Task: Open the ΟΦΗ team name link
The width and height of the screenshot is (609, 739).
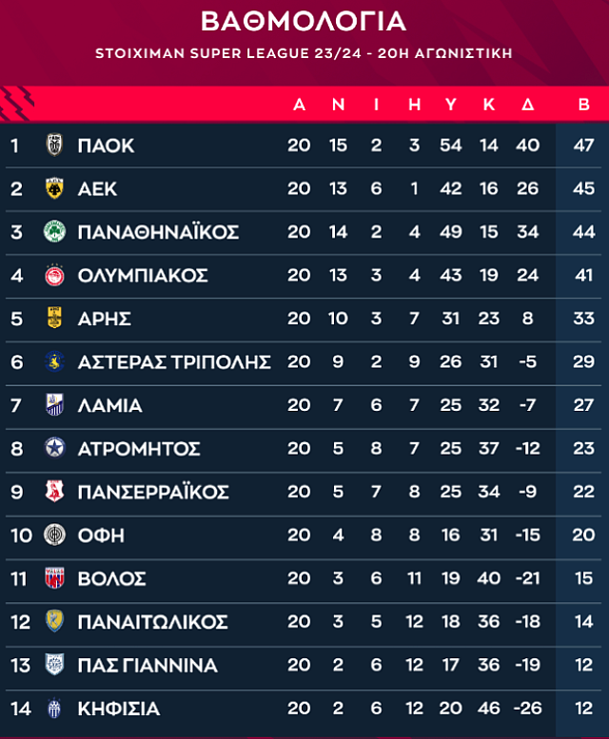Action: (101, 535)
